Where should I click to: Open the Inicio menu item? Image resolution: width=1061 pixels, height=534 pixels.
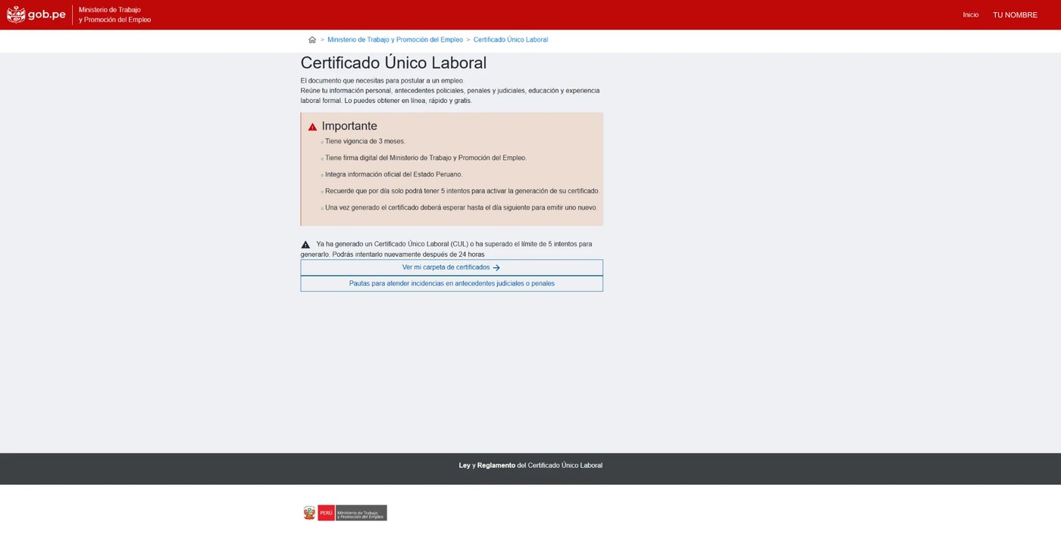coord(971,15)
